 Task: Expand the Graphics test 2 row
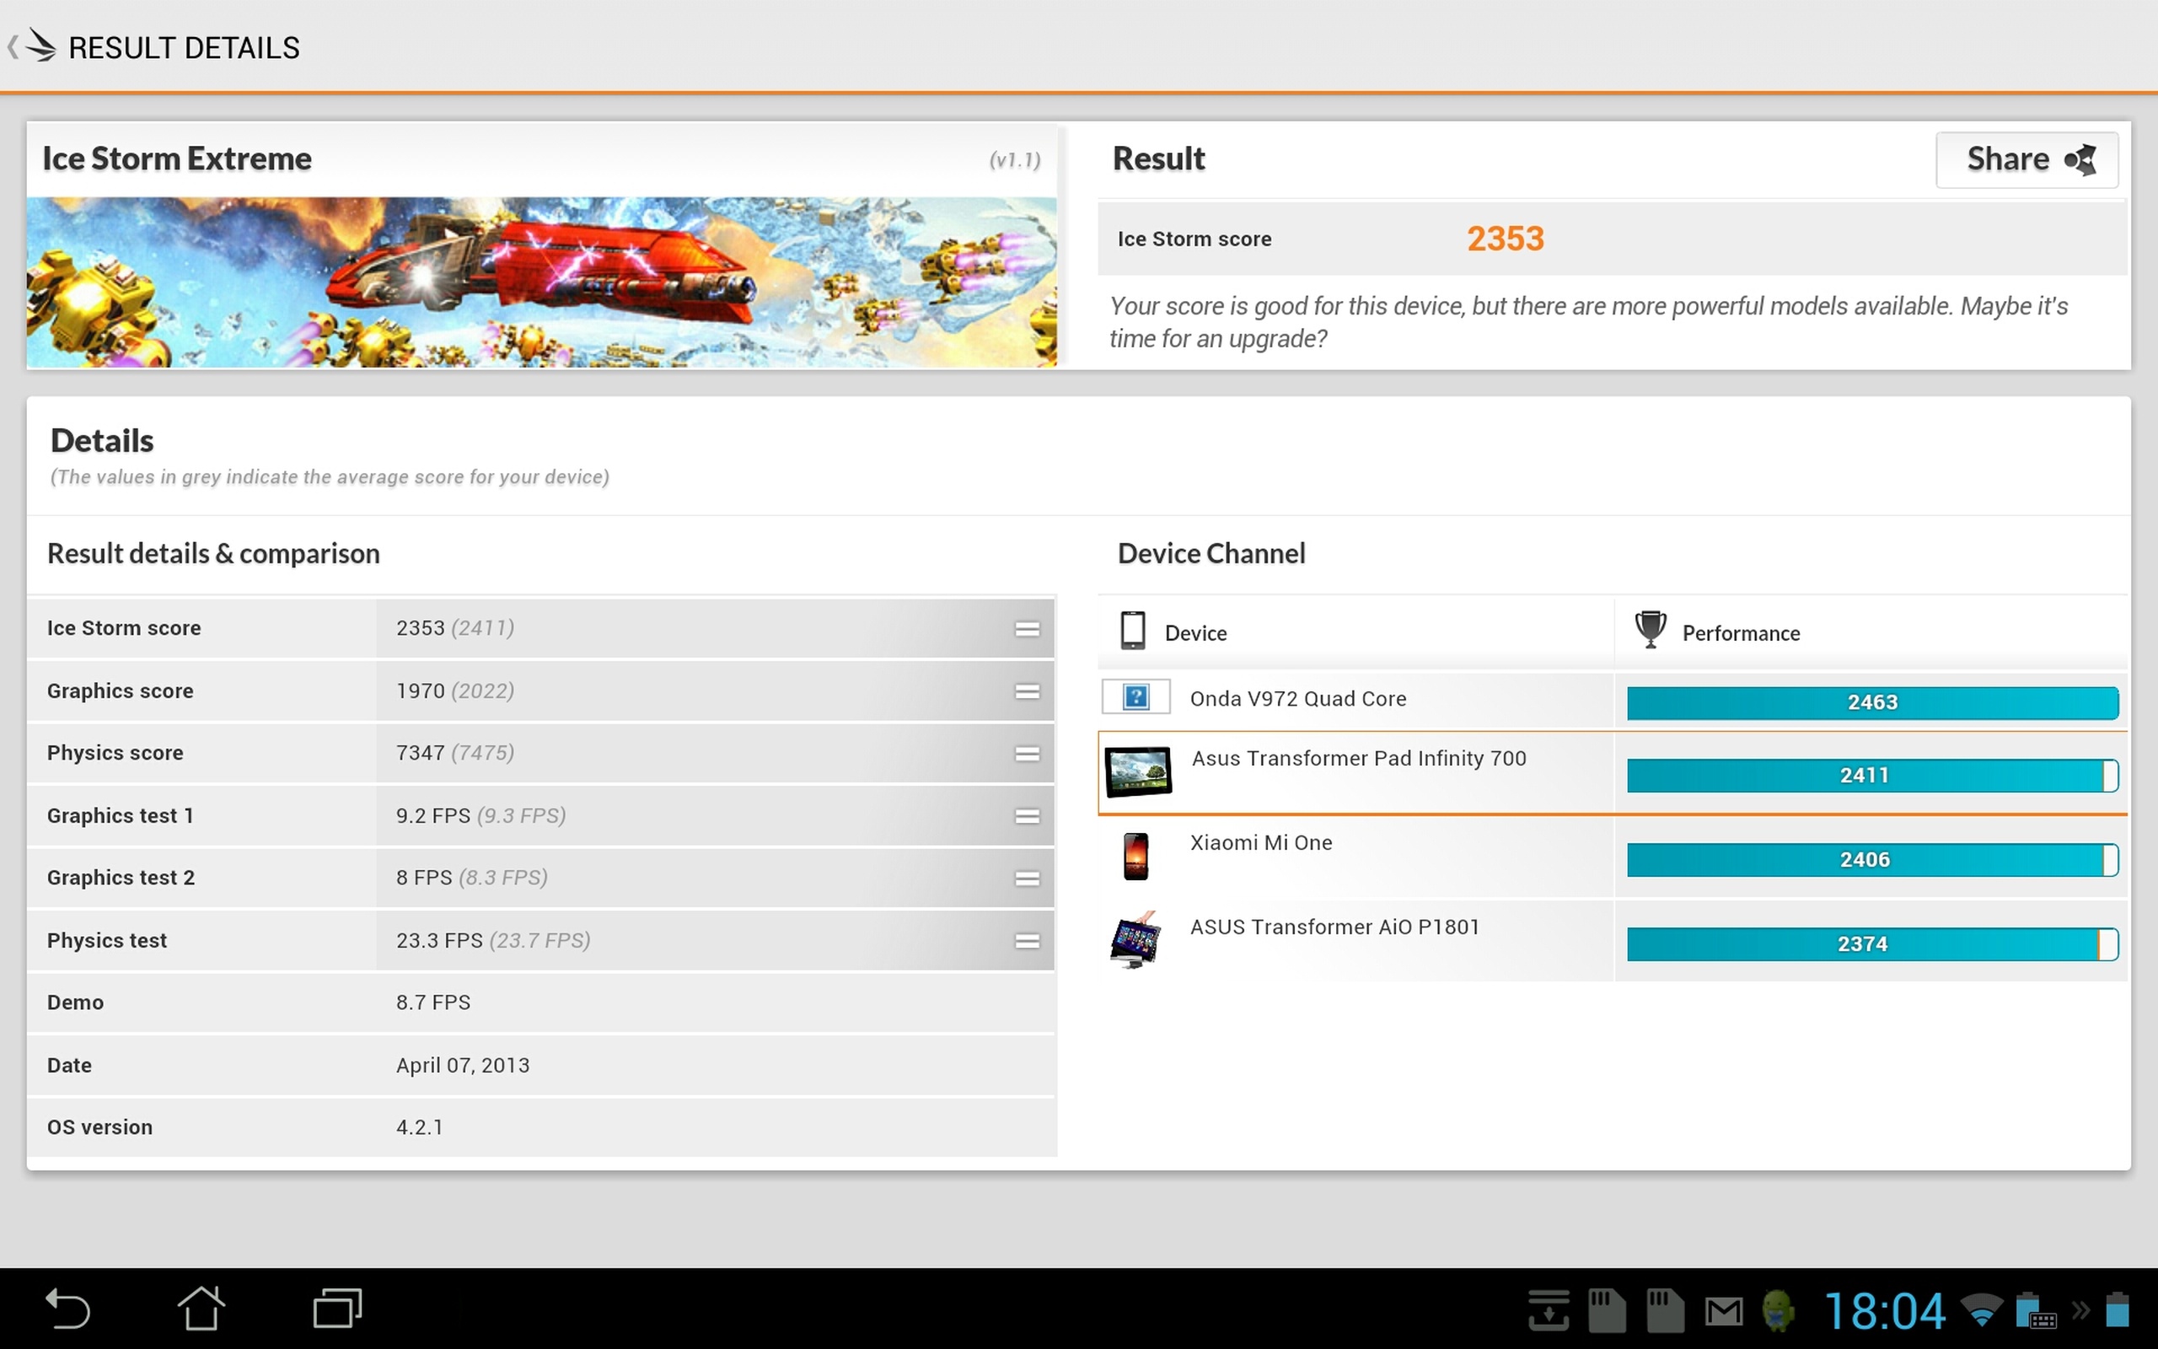pos(1027,879)
